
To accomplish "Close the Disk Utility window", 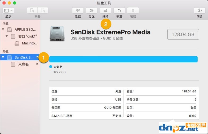I will [4, 3].
